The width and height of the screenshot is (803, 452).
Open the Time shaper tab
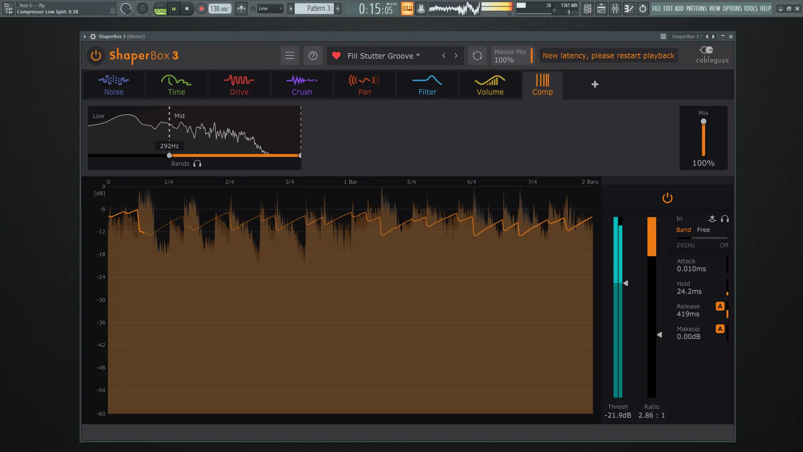[x=176, y=85]
